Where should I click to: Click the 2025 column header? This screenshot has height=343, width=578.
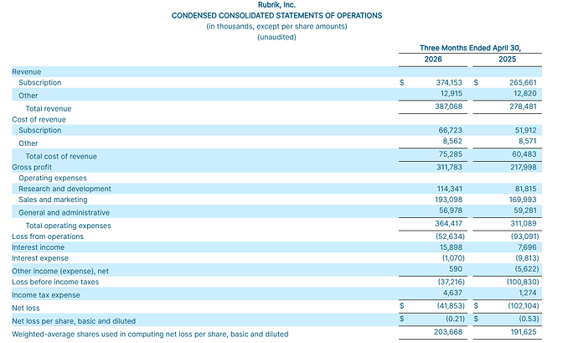click(x=508, y=59)
